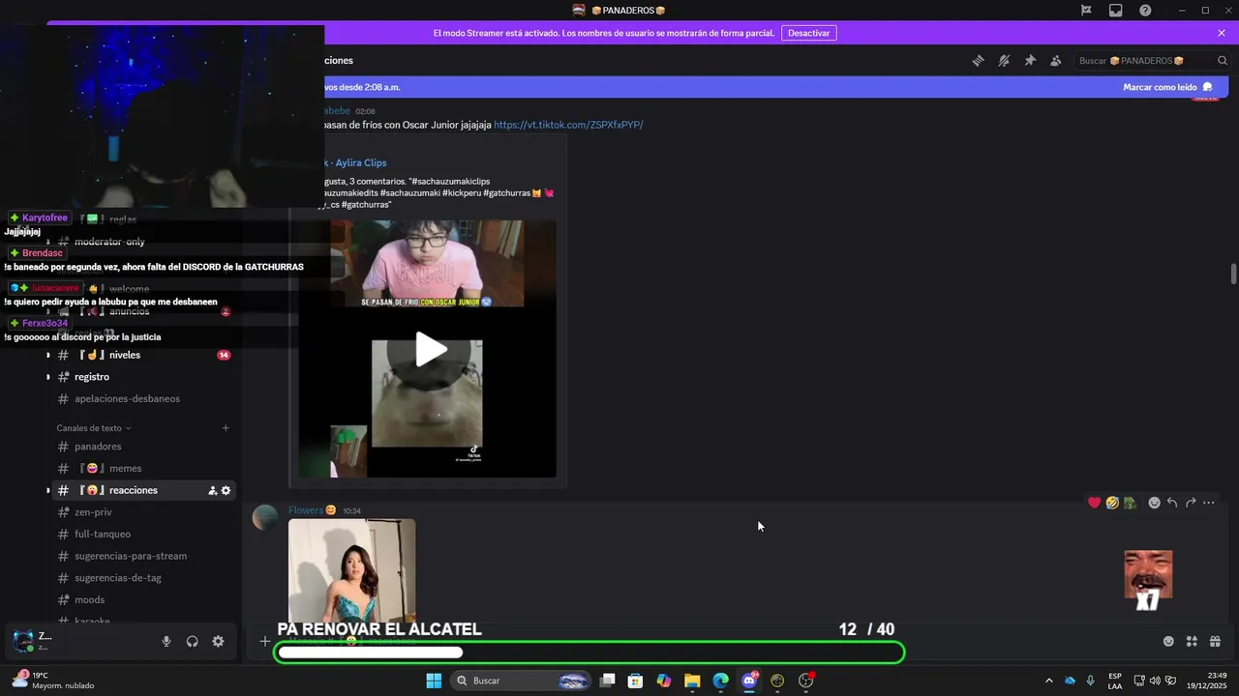Open the Discord help question-mark icon
The height and width of the screenshot is (696, 1239).
(x=1145, y=11)
